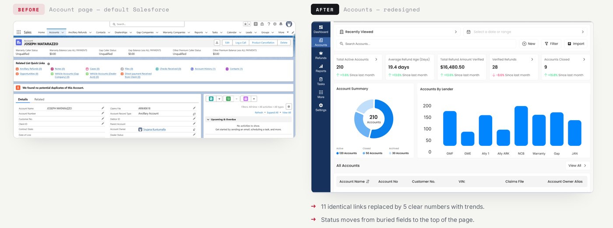Open the Checks Received (0) quick link
613x228 pixels.
tap(170, 69)
